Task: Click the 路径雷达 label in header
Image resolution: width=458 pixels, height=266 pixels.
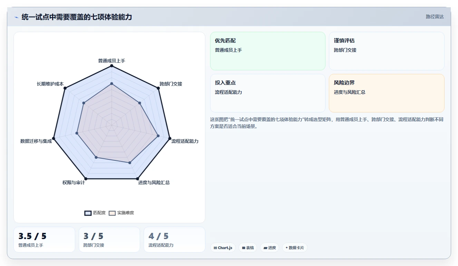Action: click(435, 17)
